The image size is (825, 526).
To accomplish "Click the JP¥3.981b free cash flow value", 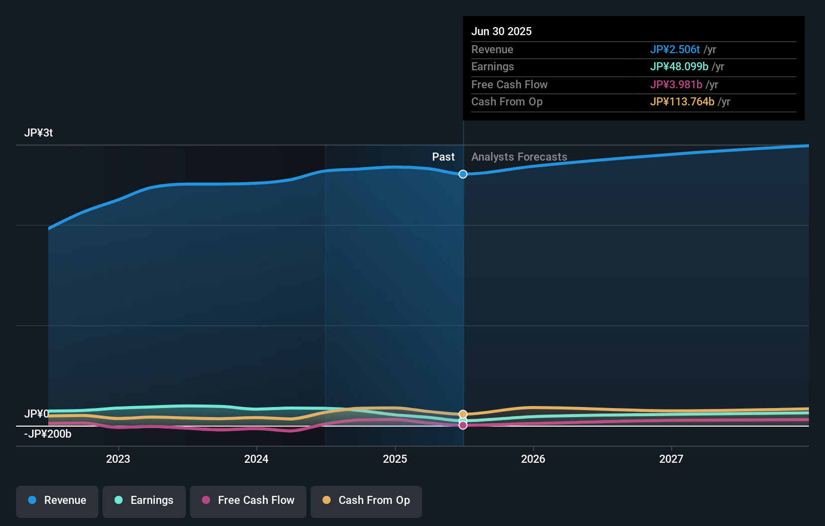I will tap(676, 85).
